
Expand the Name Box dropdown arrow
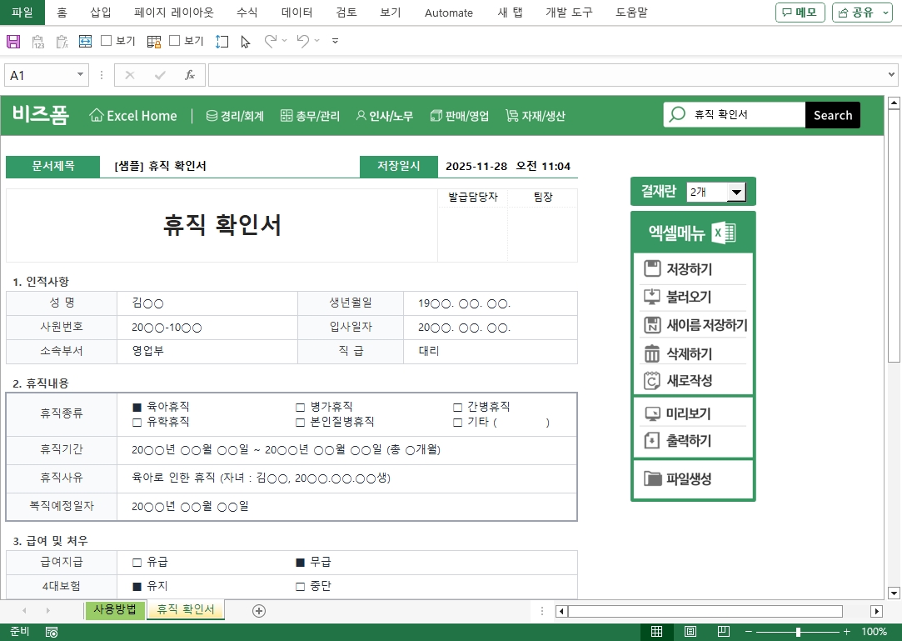point(81,75)
